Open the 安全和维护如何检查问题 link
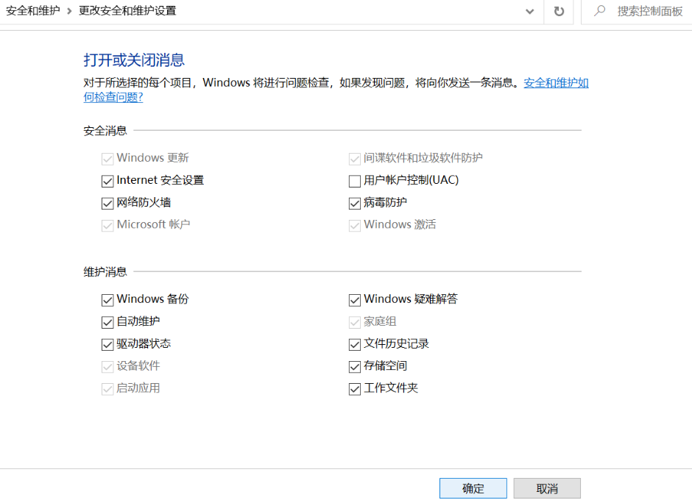This screenshot has height=500, width=692. pos(556,82)
